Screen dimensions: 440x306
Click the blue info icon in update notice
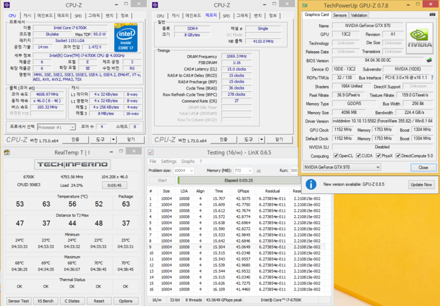[x=311, y=184]
